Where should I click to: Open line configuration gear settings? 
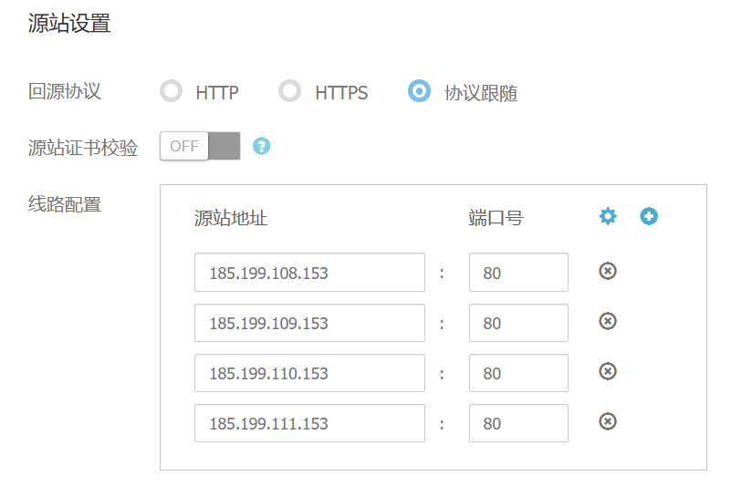(x=608, y=216)
